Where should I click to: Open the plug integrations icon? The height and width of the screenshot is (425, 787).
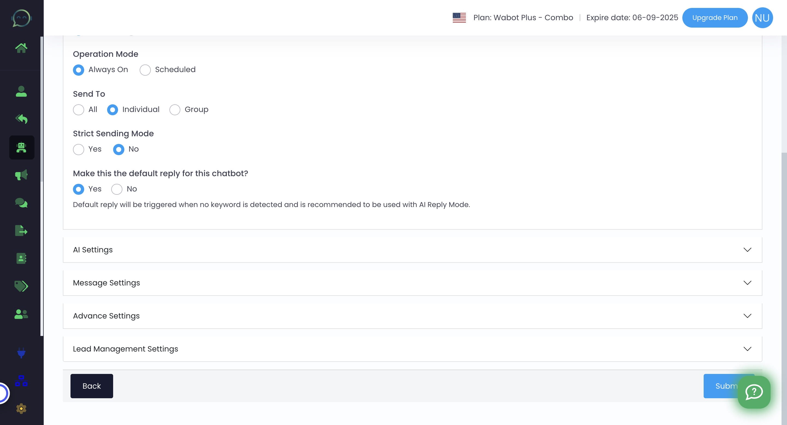(21, 353)
